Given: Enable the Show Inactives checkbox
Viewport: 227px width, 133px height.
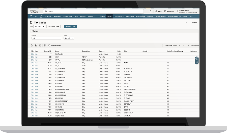Looking at the screenshot, I should [x=49, y=46].
